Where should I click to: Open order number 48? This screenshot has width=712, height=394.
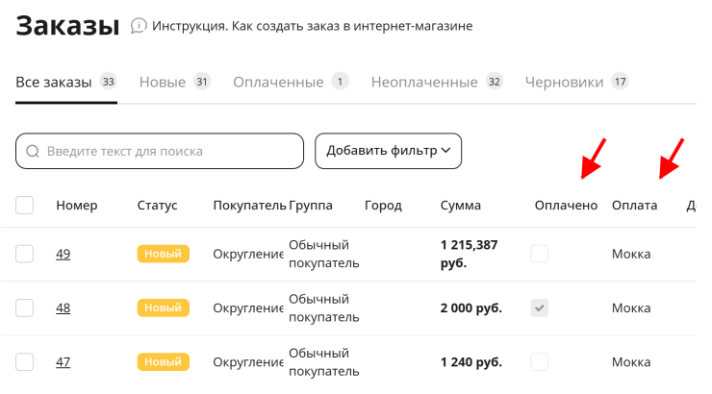(64, 308)
